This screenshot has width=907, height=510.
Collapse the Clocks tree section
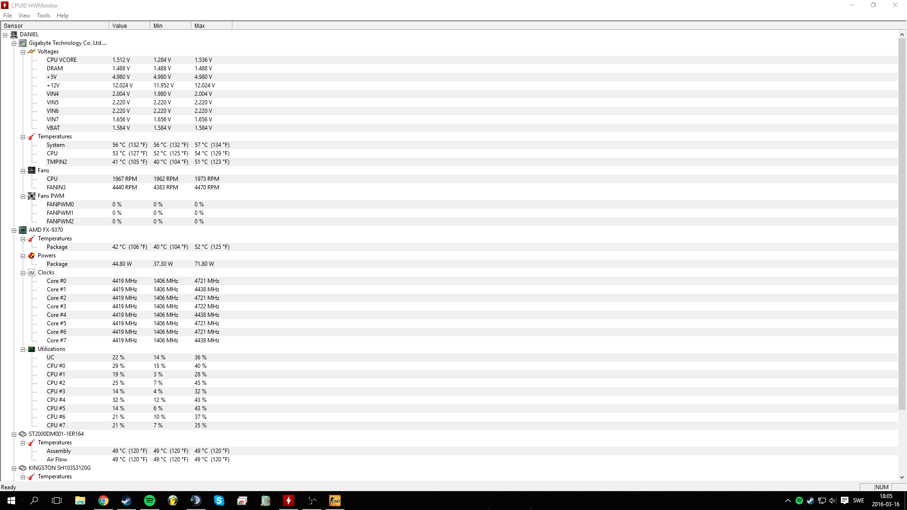pyautogui.click(x=23, y=273)
